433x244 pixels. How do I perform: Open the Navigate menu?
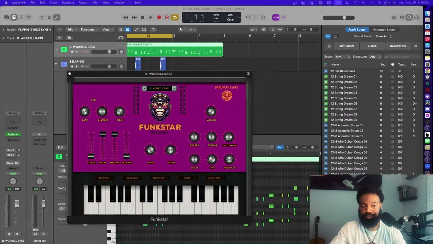[x=68, y=2]
